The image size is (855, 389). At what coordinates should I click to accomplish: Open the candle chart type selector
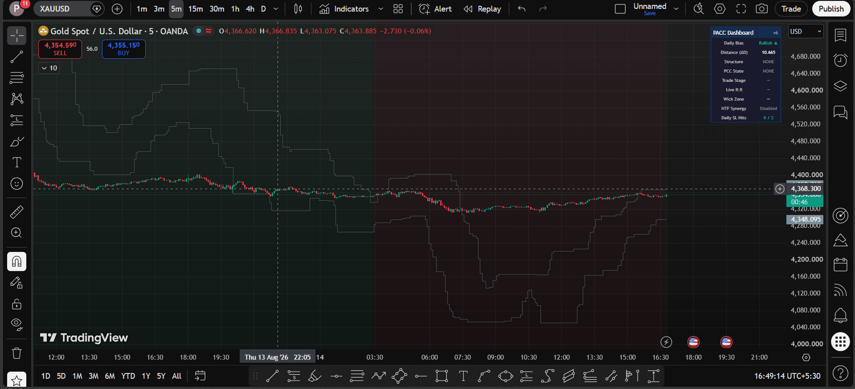(x=298, y=9)
